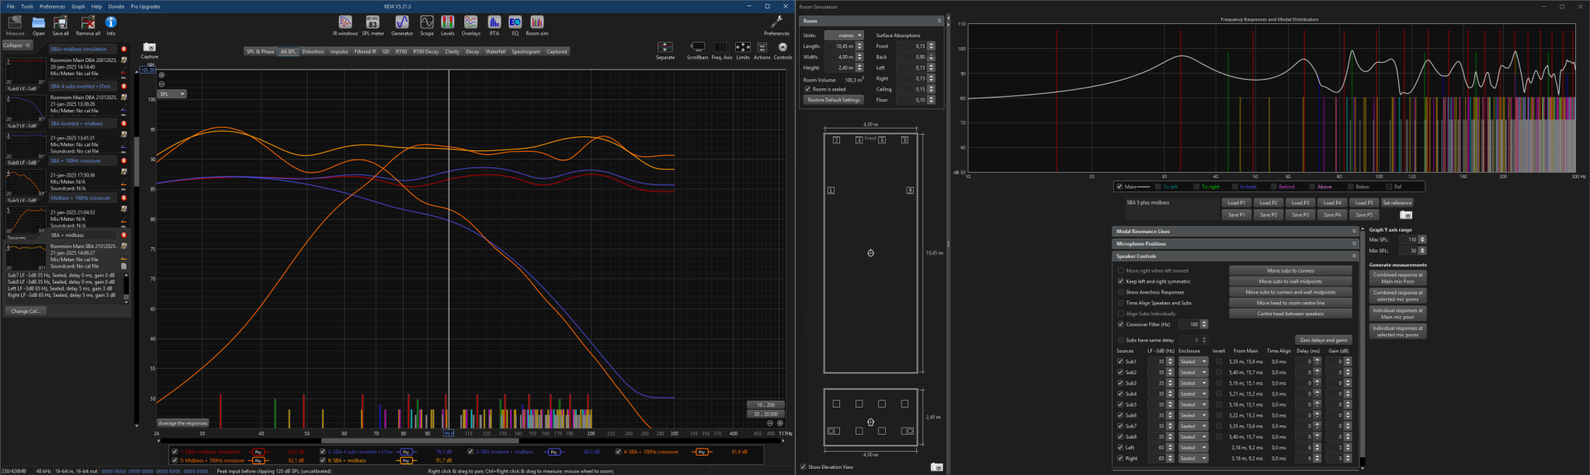Click Change Cal... button

point(26,311)
